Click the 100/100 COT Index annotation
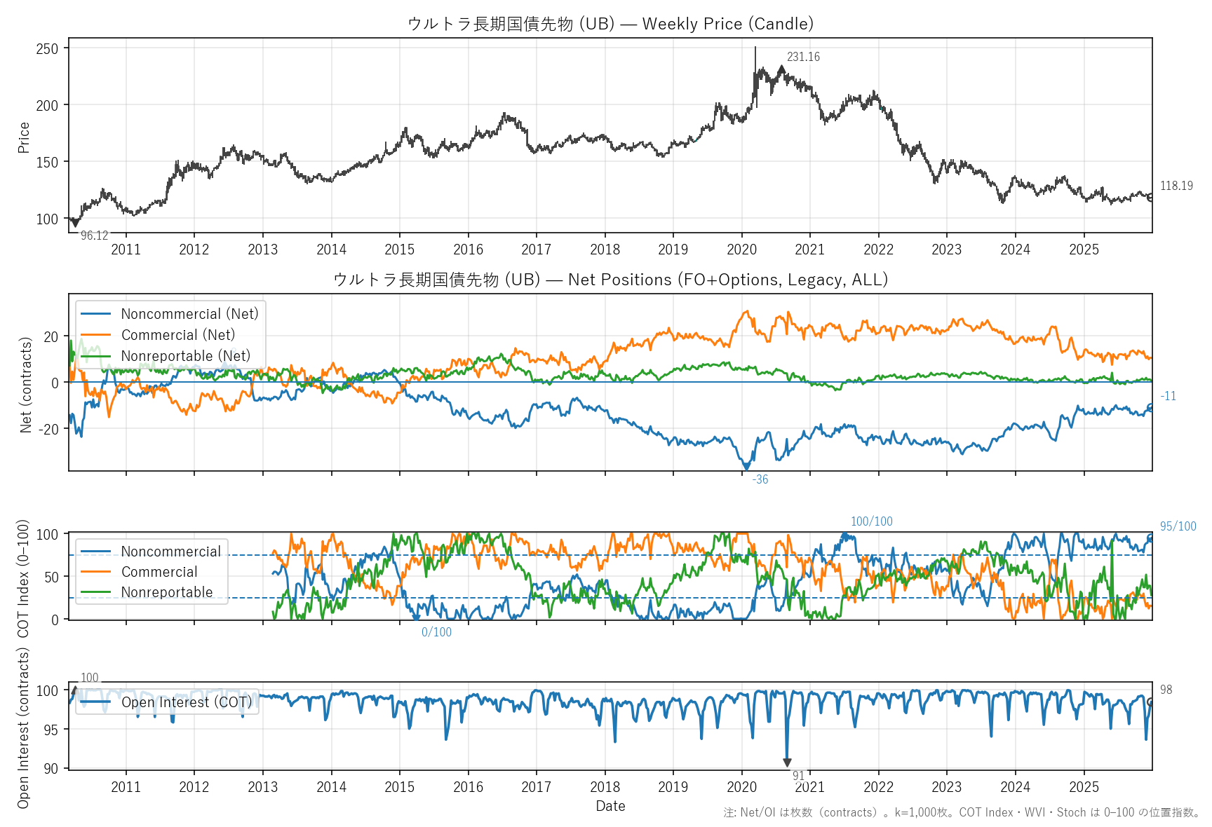The image size is (1212, 827). tap(871, 521)
